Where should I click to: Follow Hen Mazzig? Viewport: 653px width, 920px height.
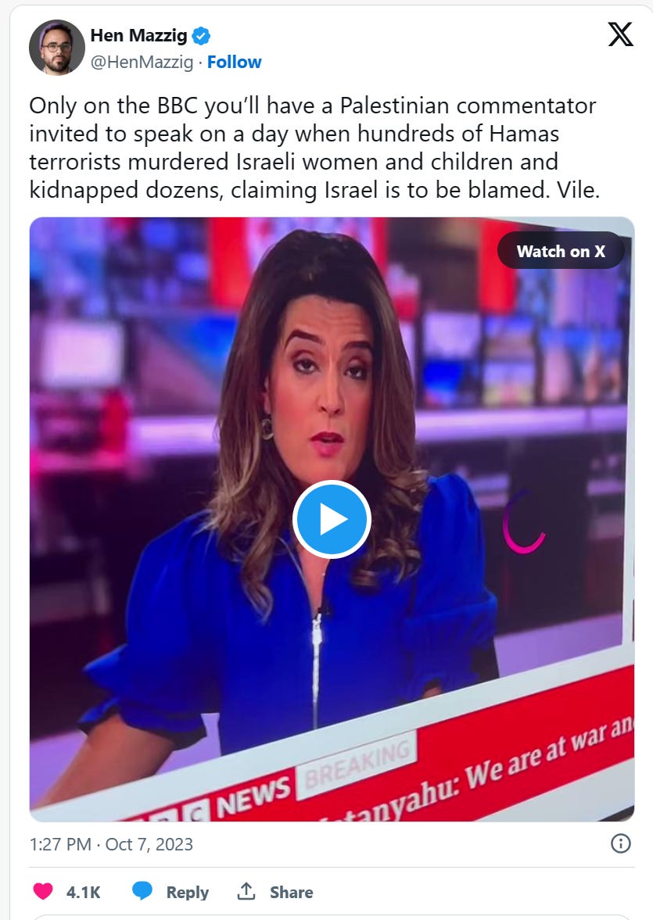(x=235, y=63)
